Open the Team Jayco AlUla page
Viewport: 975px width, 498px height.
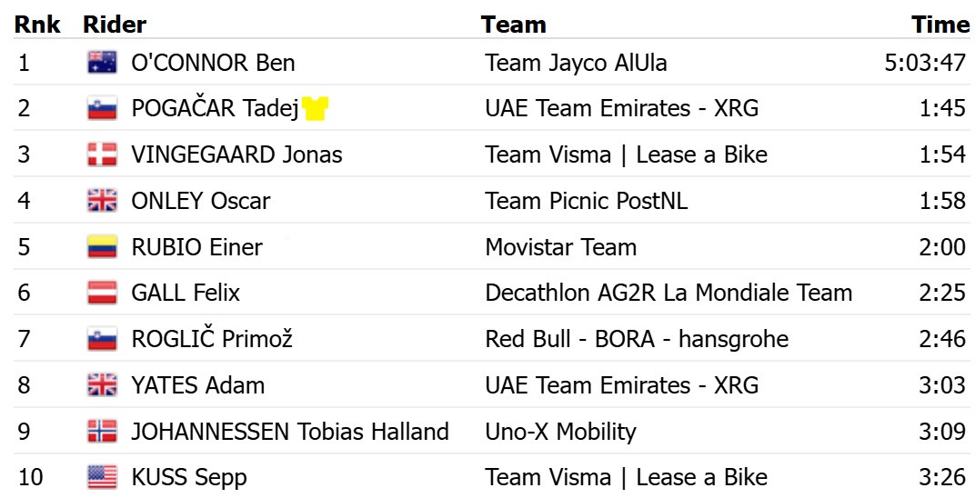click(576, 63)
